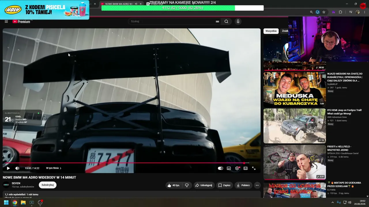Mute the video volume

[17, 168]
